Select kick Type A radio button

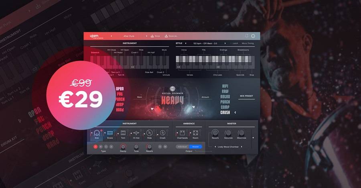point(95,147)
